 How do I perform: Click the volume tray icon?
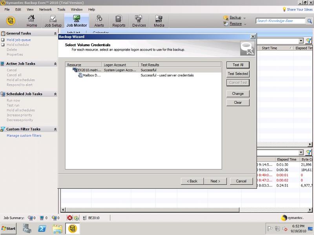285,228
